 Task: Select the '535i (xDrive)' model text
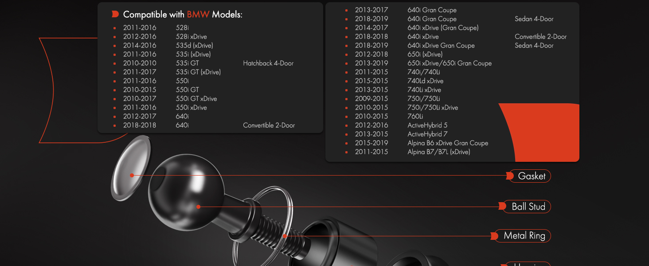[193, 55]
